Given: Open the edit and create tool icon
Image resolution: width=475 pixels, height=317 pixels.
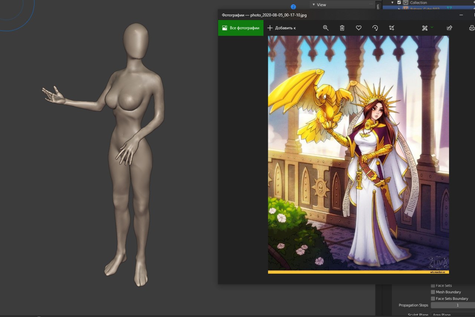Looking at the screenshot, I should coord(425,28).
